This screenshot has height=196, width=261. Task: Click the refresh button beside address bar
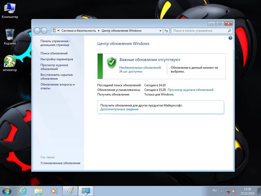[x=166, y=31]
